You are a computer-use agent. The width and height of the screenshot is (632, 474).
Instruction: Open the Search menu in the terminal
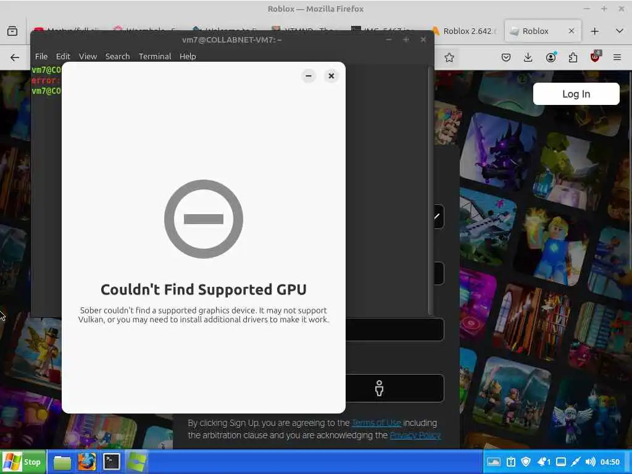tap(118, 56)
